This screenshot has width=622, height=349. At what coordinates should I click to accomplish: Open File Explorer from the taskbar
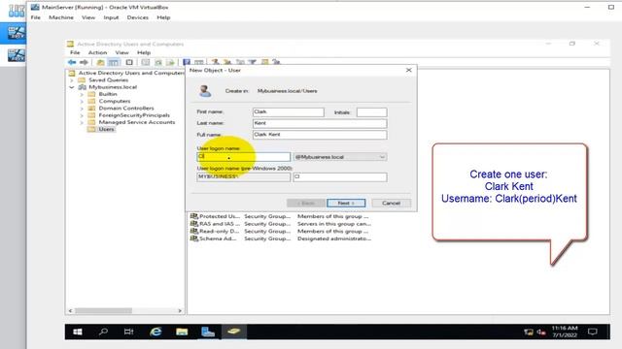point(182,332)
